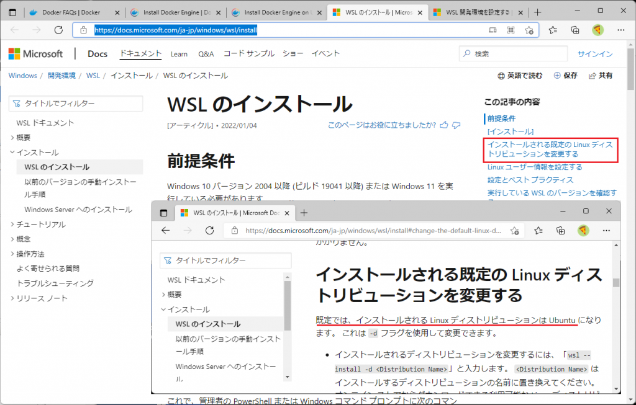This screenshot has height=405, width=636.
Task: Expand 操作方法 in sidebar
Action: click(12, 254)
